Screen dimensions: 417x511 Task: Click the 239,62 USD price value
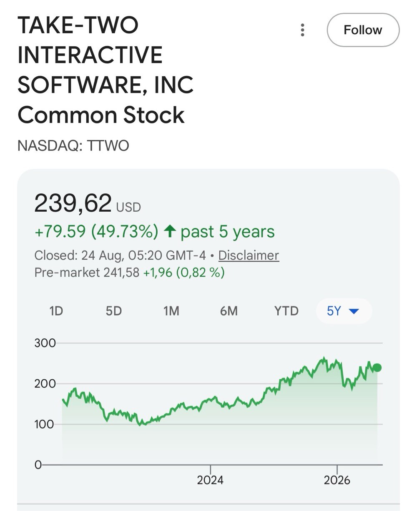88,203
